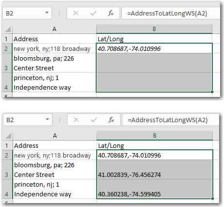Image resolution: width=224 pixels, height=207 pixels.
Task: Click the fill handle of top sheet selection
Action: coord(212,92)
